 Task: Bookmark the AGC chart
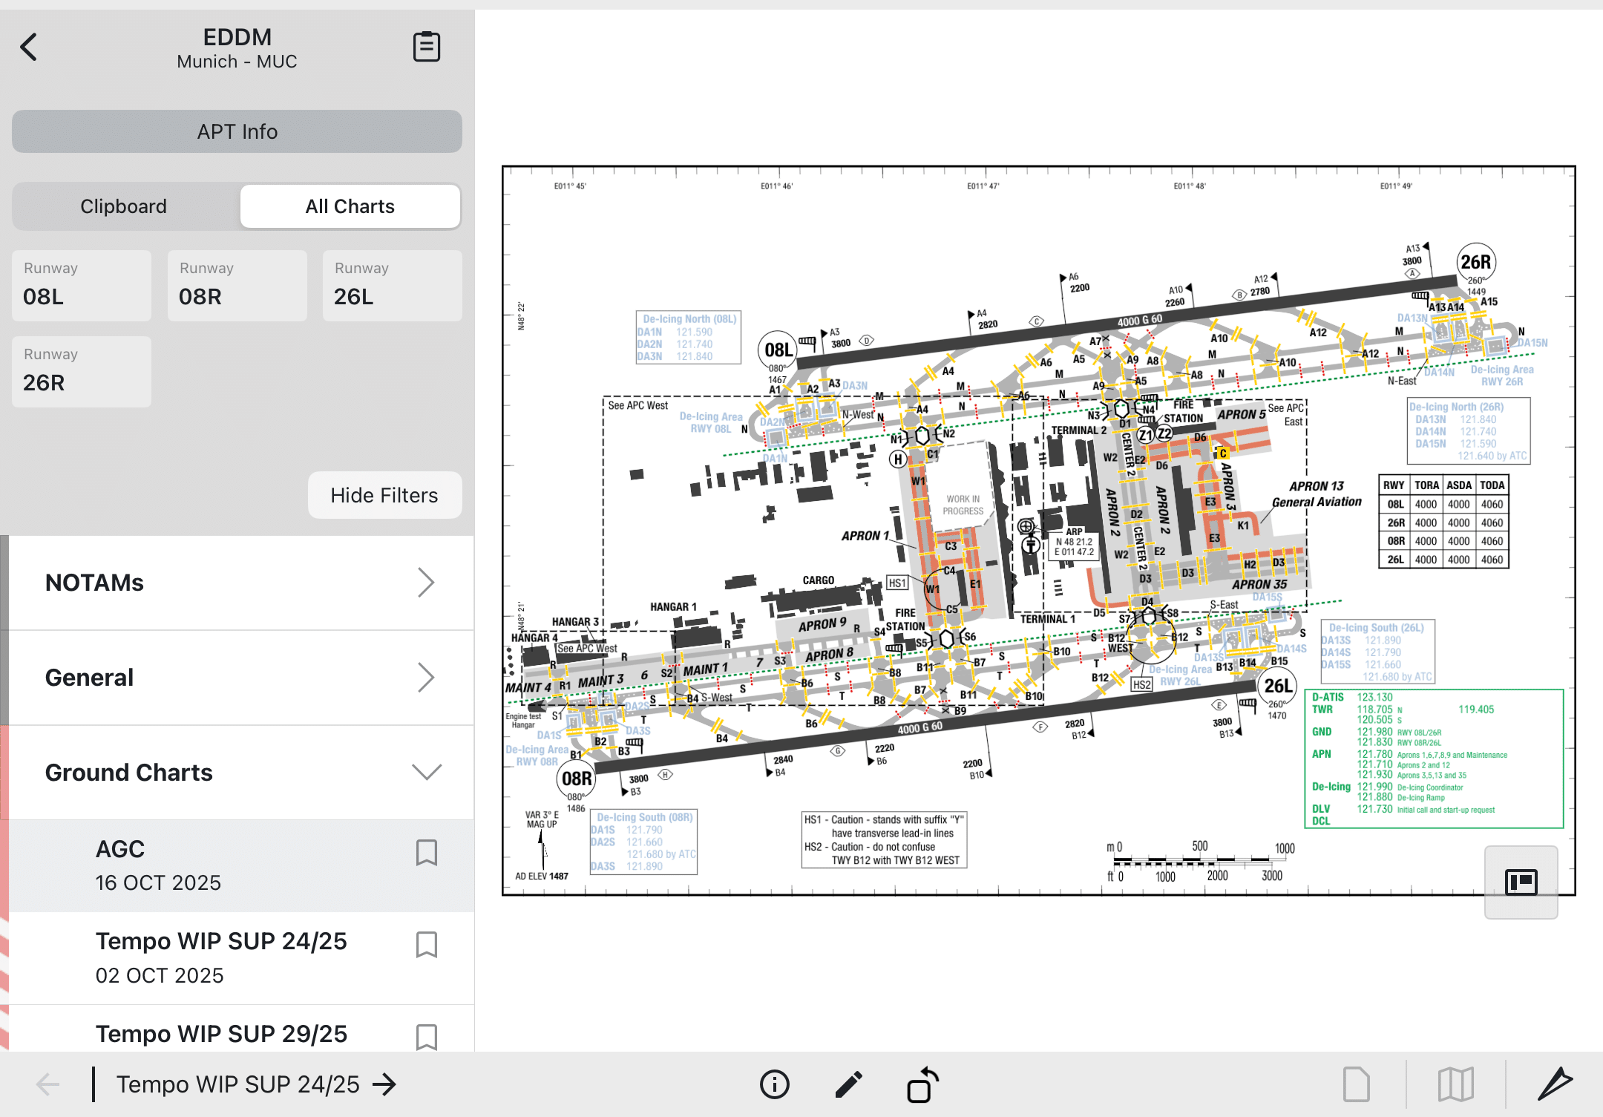(427, 853)
